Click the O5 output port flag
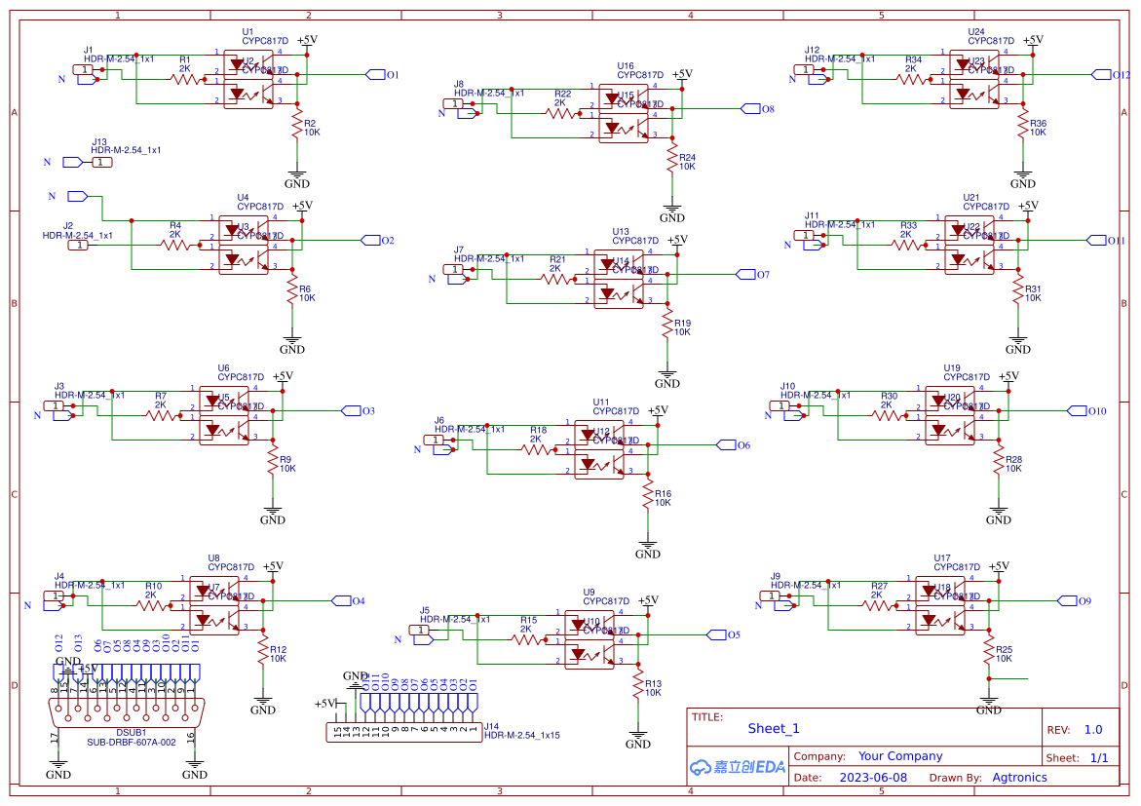The width and height of the screenshot is (1141, 806). click(x=716, y=634)
